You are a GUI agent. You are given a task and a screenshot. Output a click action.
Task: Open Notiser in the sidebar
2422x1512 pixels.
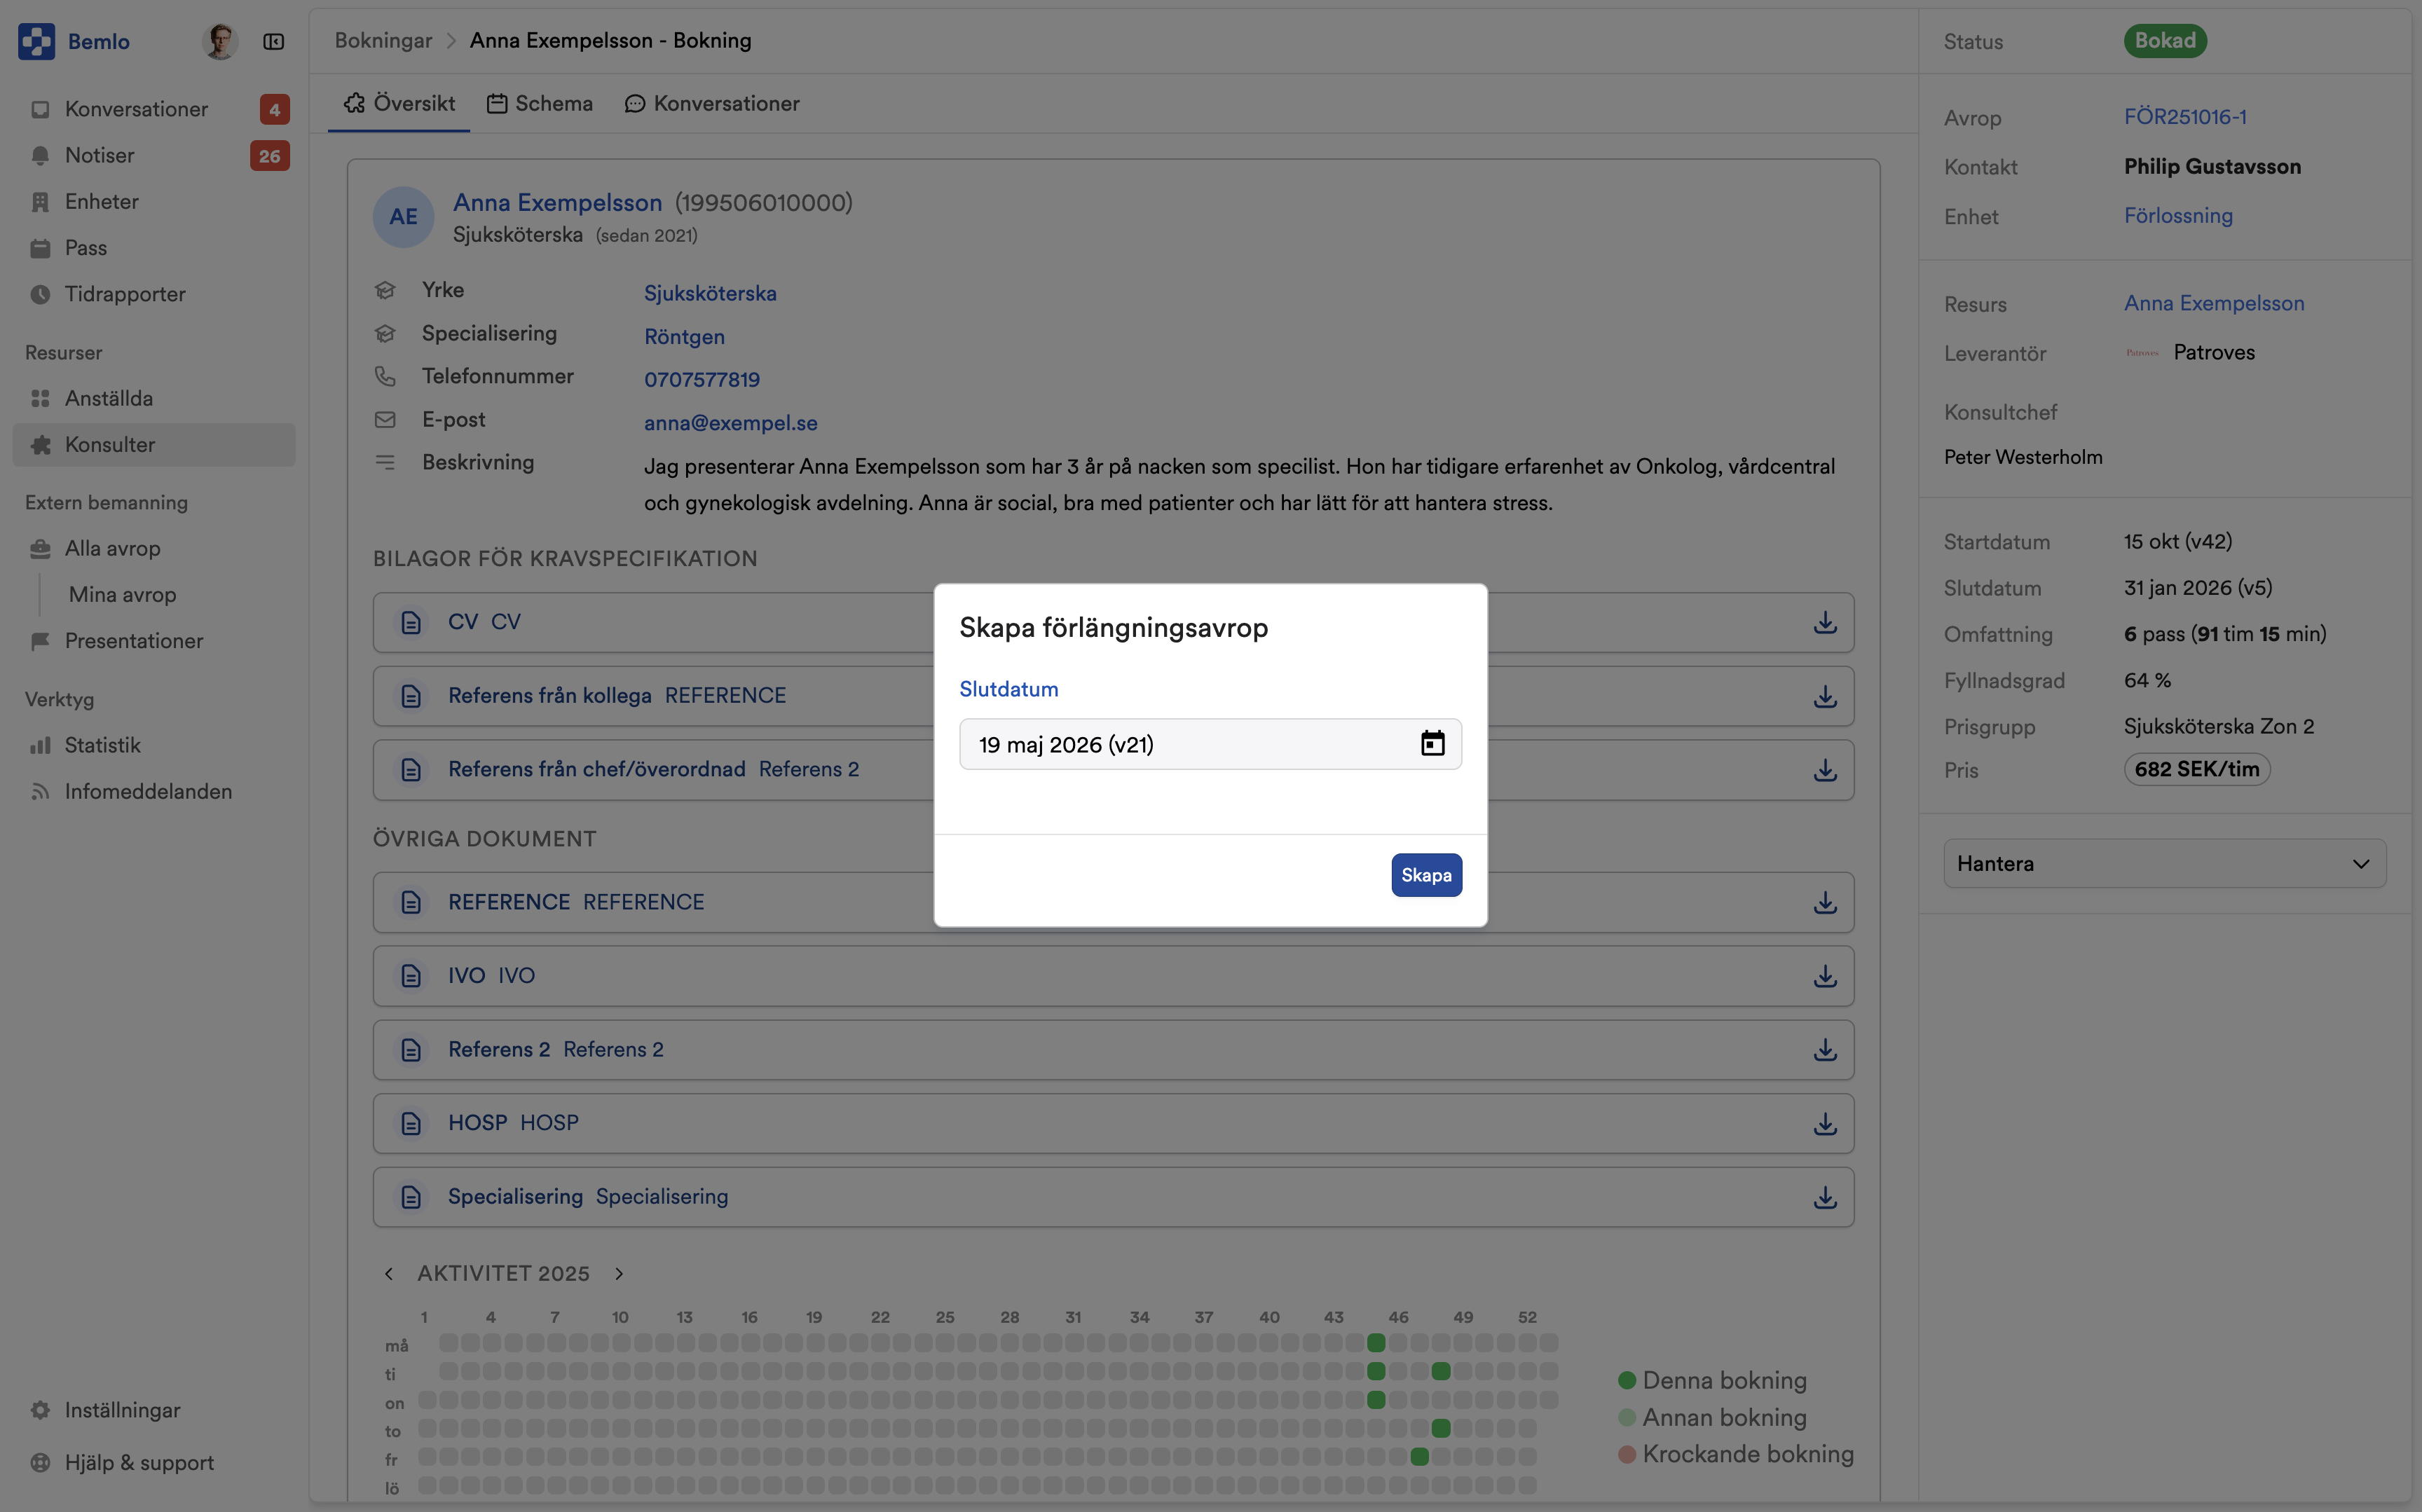point(154,155)
